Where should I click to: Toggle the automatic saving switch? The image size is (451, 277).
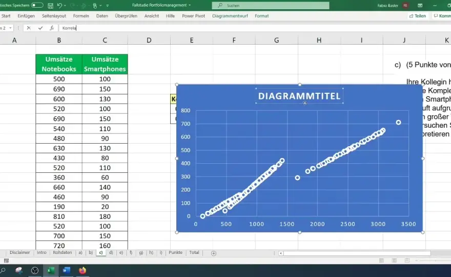coord(37,5)
